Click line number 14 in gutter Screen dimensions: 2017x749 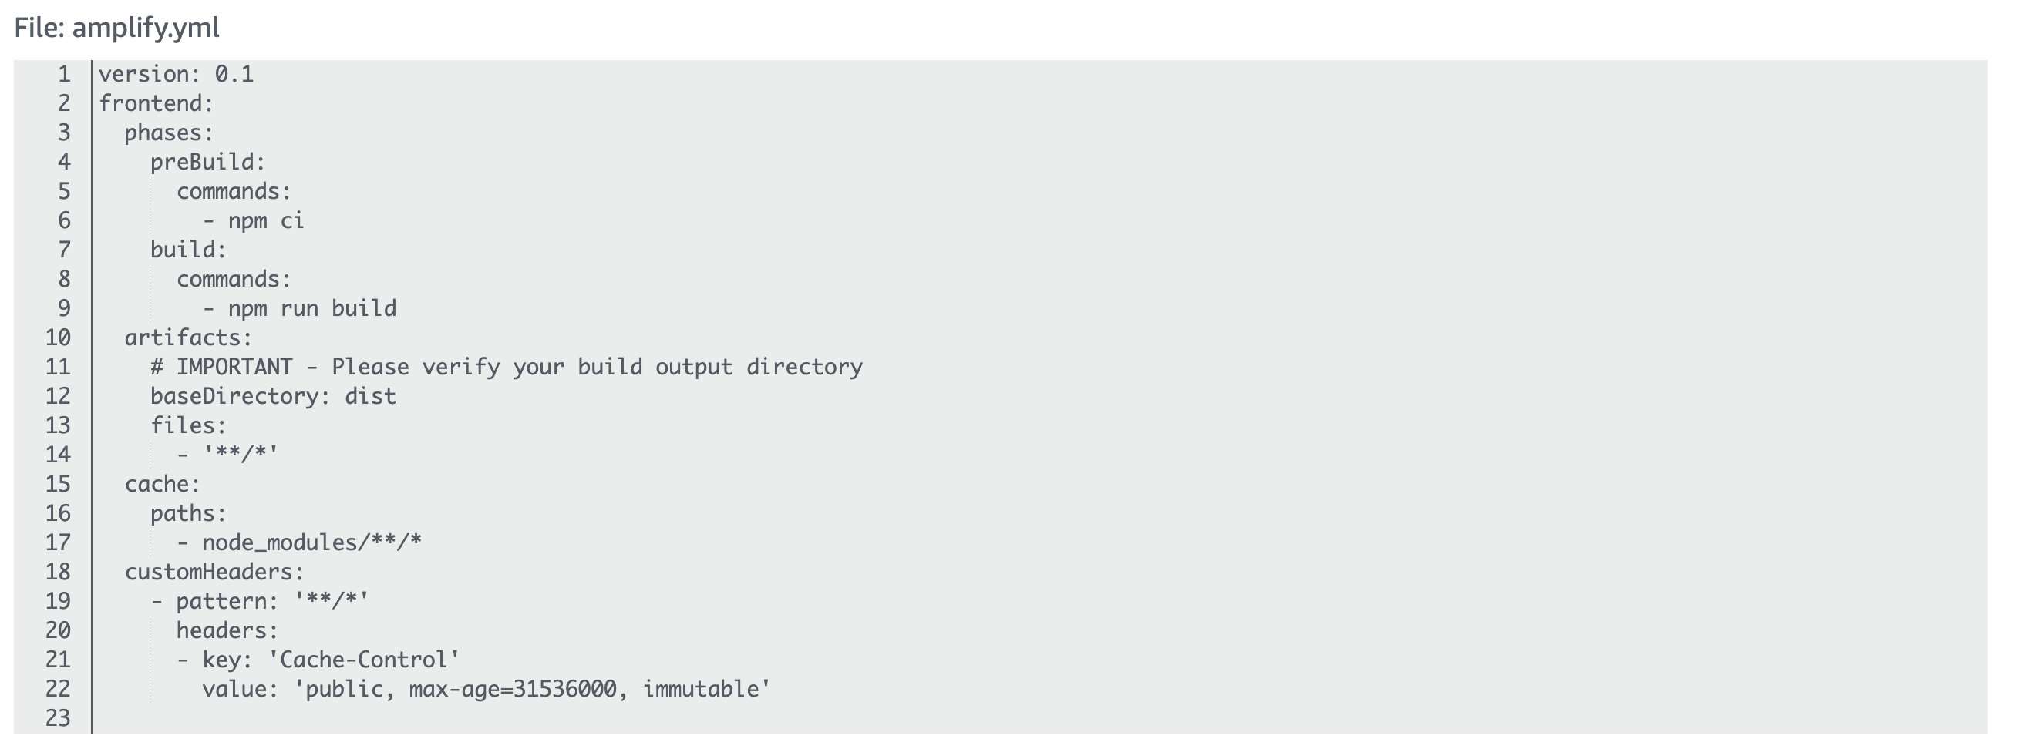click(58, 455)
